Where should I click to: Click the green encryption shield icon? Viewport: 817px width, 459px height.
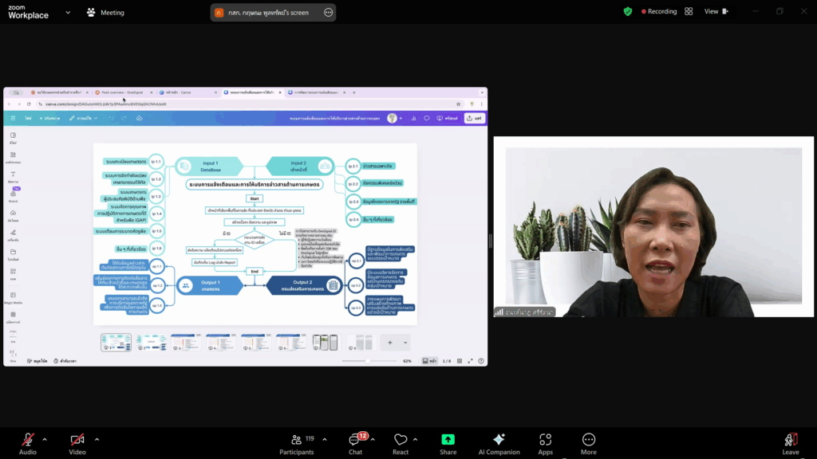(x=628, y=12)
